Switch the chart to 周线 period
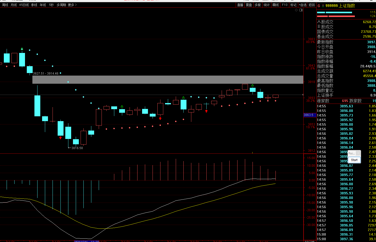The width and height of the screenshot is (376, 242). point(5,5)
